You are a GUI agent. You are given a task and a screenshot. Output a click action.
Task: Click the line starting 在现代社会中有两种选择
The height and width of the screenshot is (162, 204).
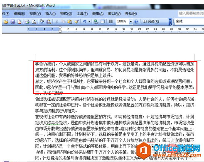pyautogui.click(x=115, y=117)
